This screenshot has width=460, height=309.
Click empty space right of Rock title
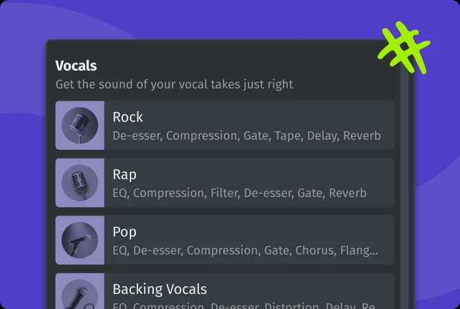[x=275, y=117]
